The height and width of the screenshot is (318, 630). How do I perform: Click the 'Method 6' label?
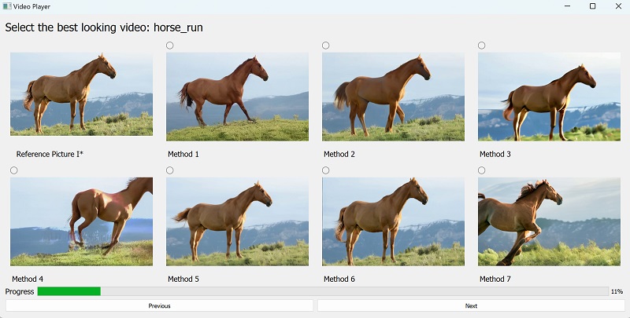339,280
